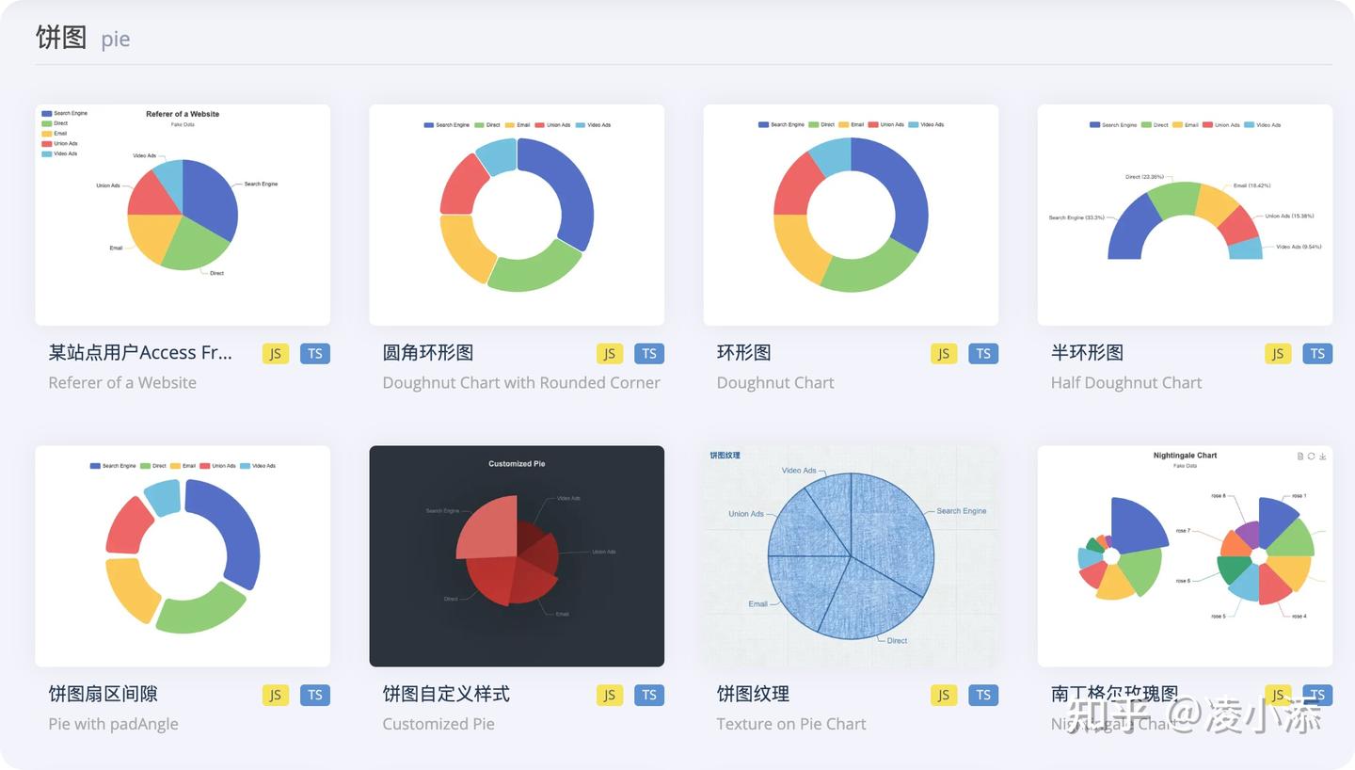Open the plain Doughnut Chart thumbnail
Viewport: 1355px width, 770px height.
point(851,215)
